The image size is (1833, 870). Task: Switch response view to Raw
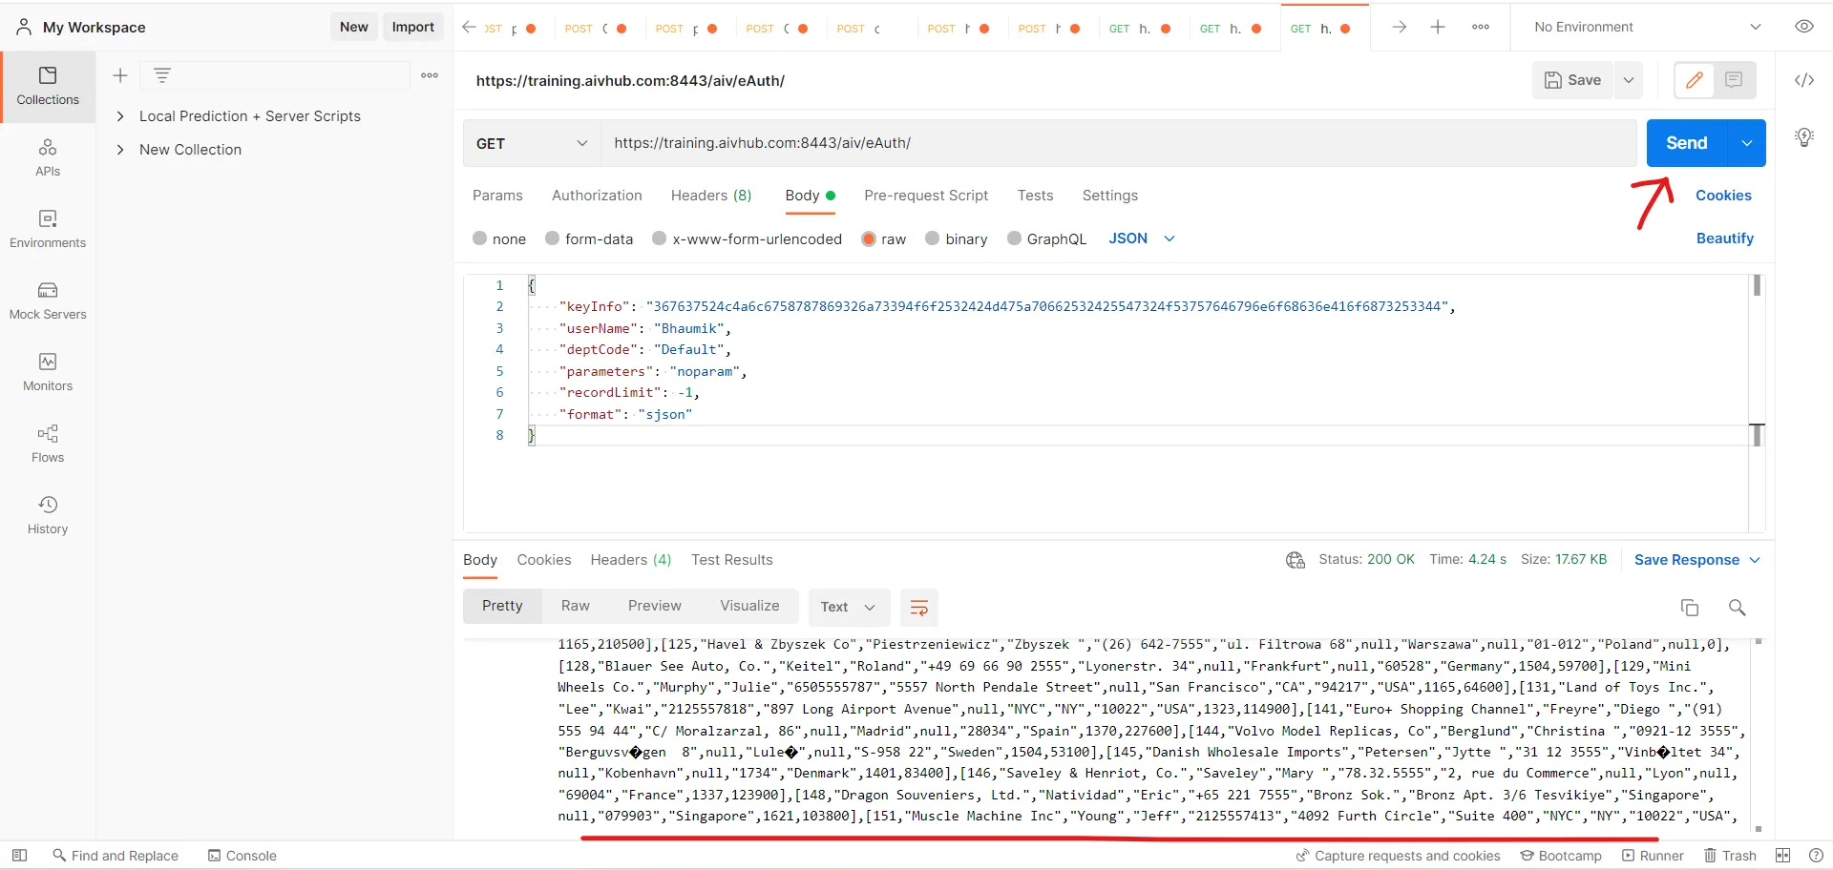tap(576, 606)
